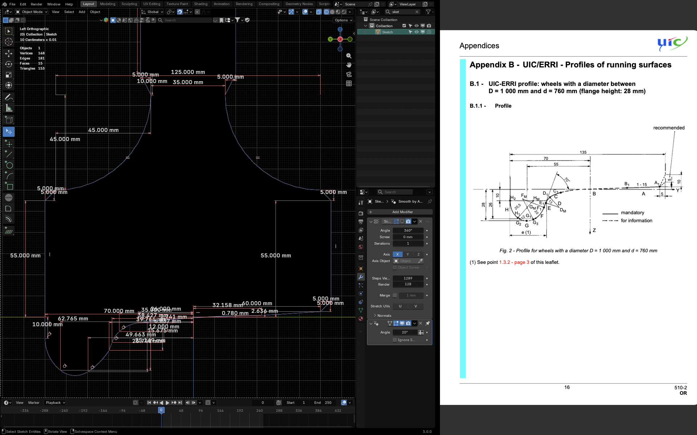Open the viewport shading options dropdown
Image resolution: width=697 pixels, height=435 pixels.
350,12
